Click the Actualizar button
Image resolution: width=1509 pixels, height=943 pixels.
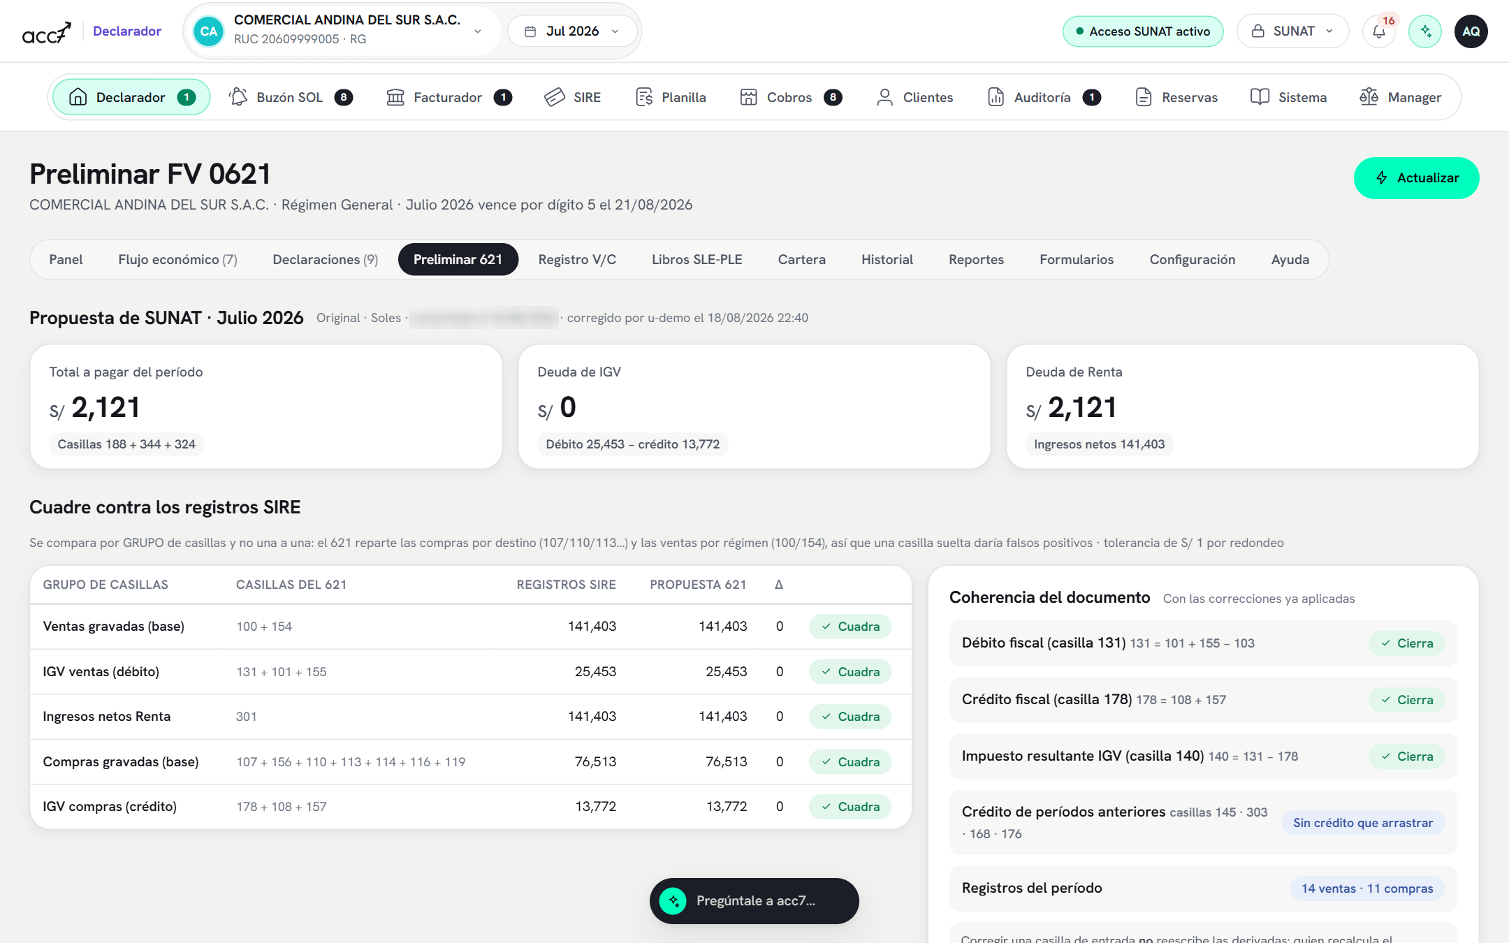pos(1416,178)
